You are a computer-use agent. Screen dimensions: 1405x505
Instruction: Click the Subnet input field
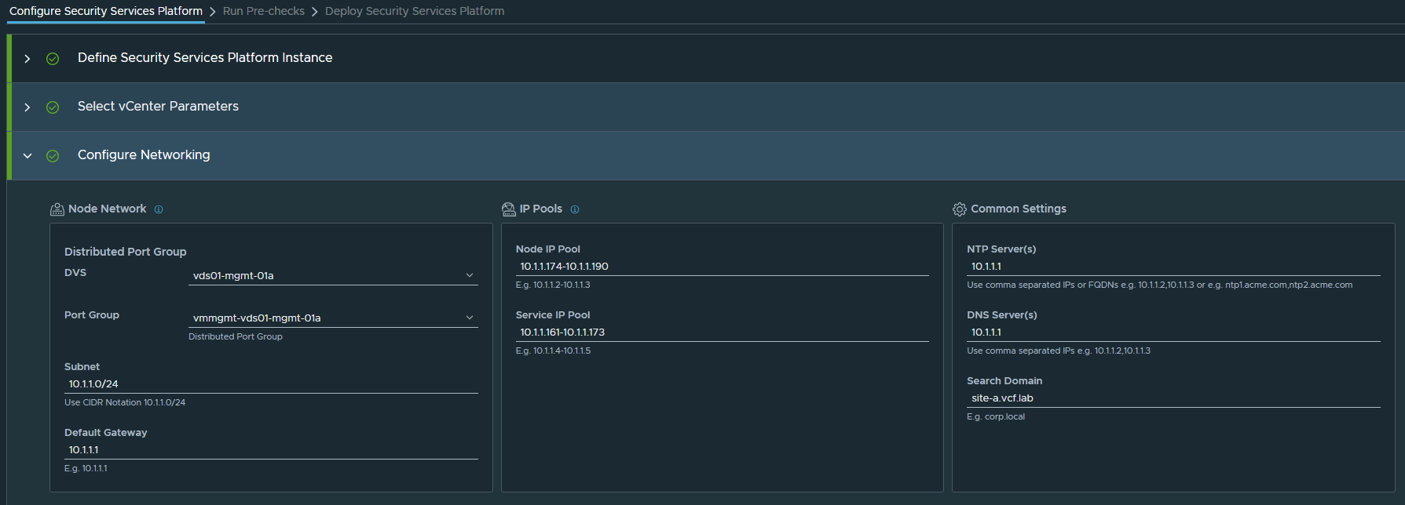coord(270,383)
